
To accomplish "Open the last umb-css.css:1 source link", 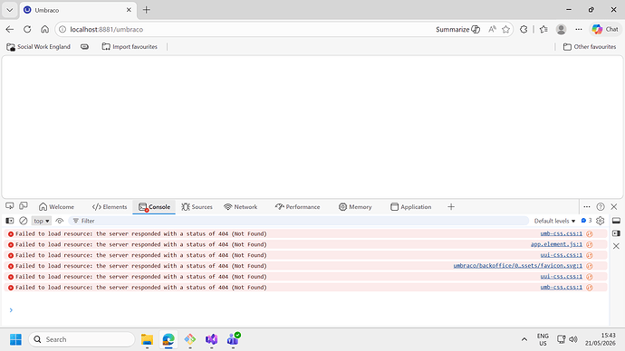I will pos(562,288).
